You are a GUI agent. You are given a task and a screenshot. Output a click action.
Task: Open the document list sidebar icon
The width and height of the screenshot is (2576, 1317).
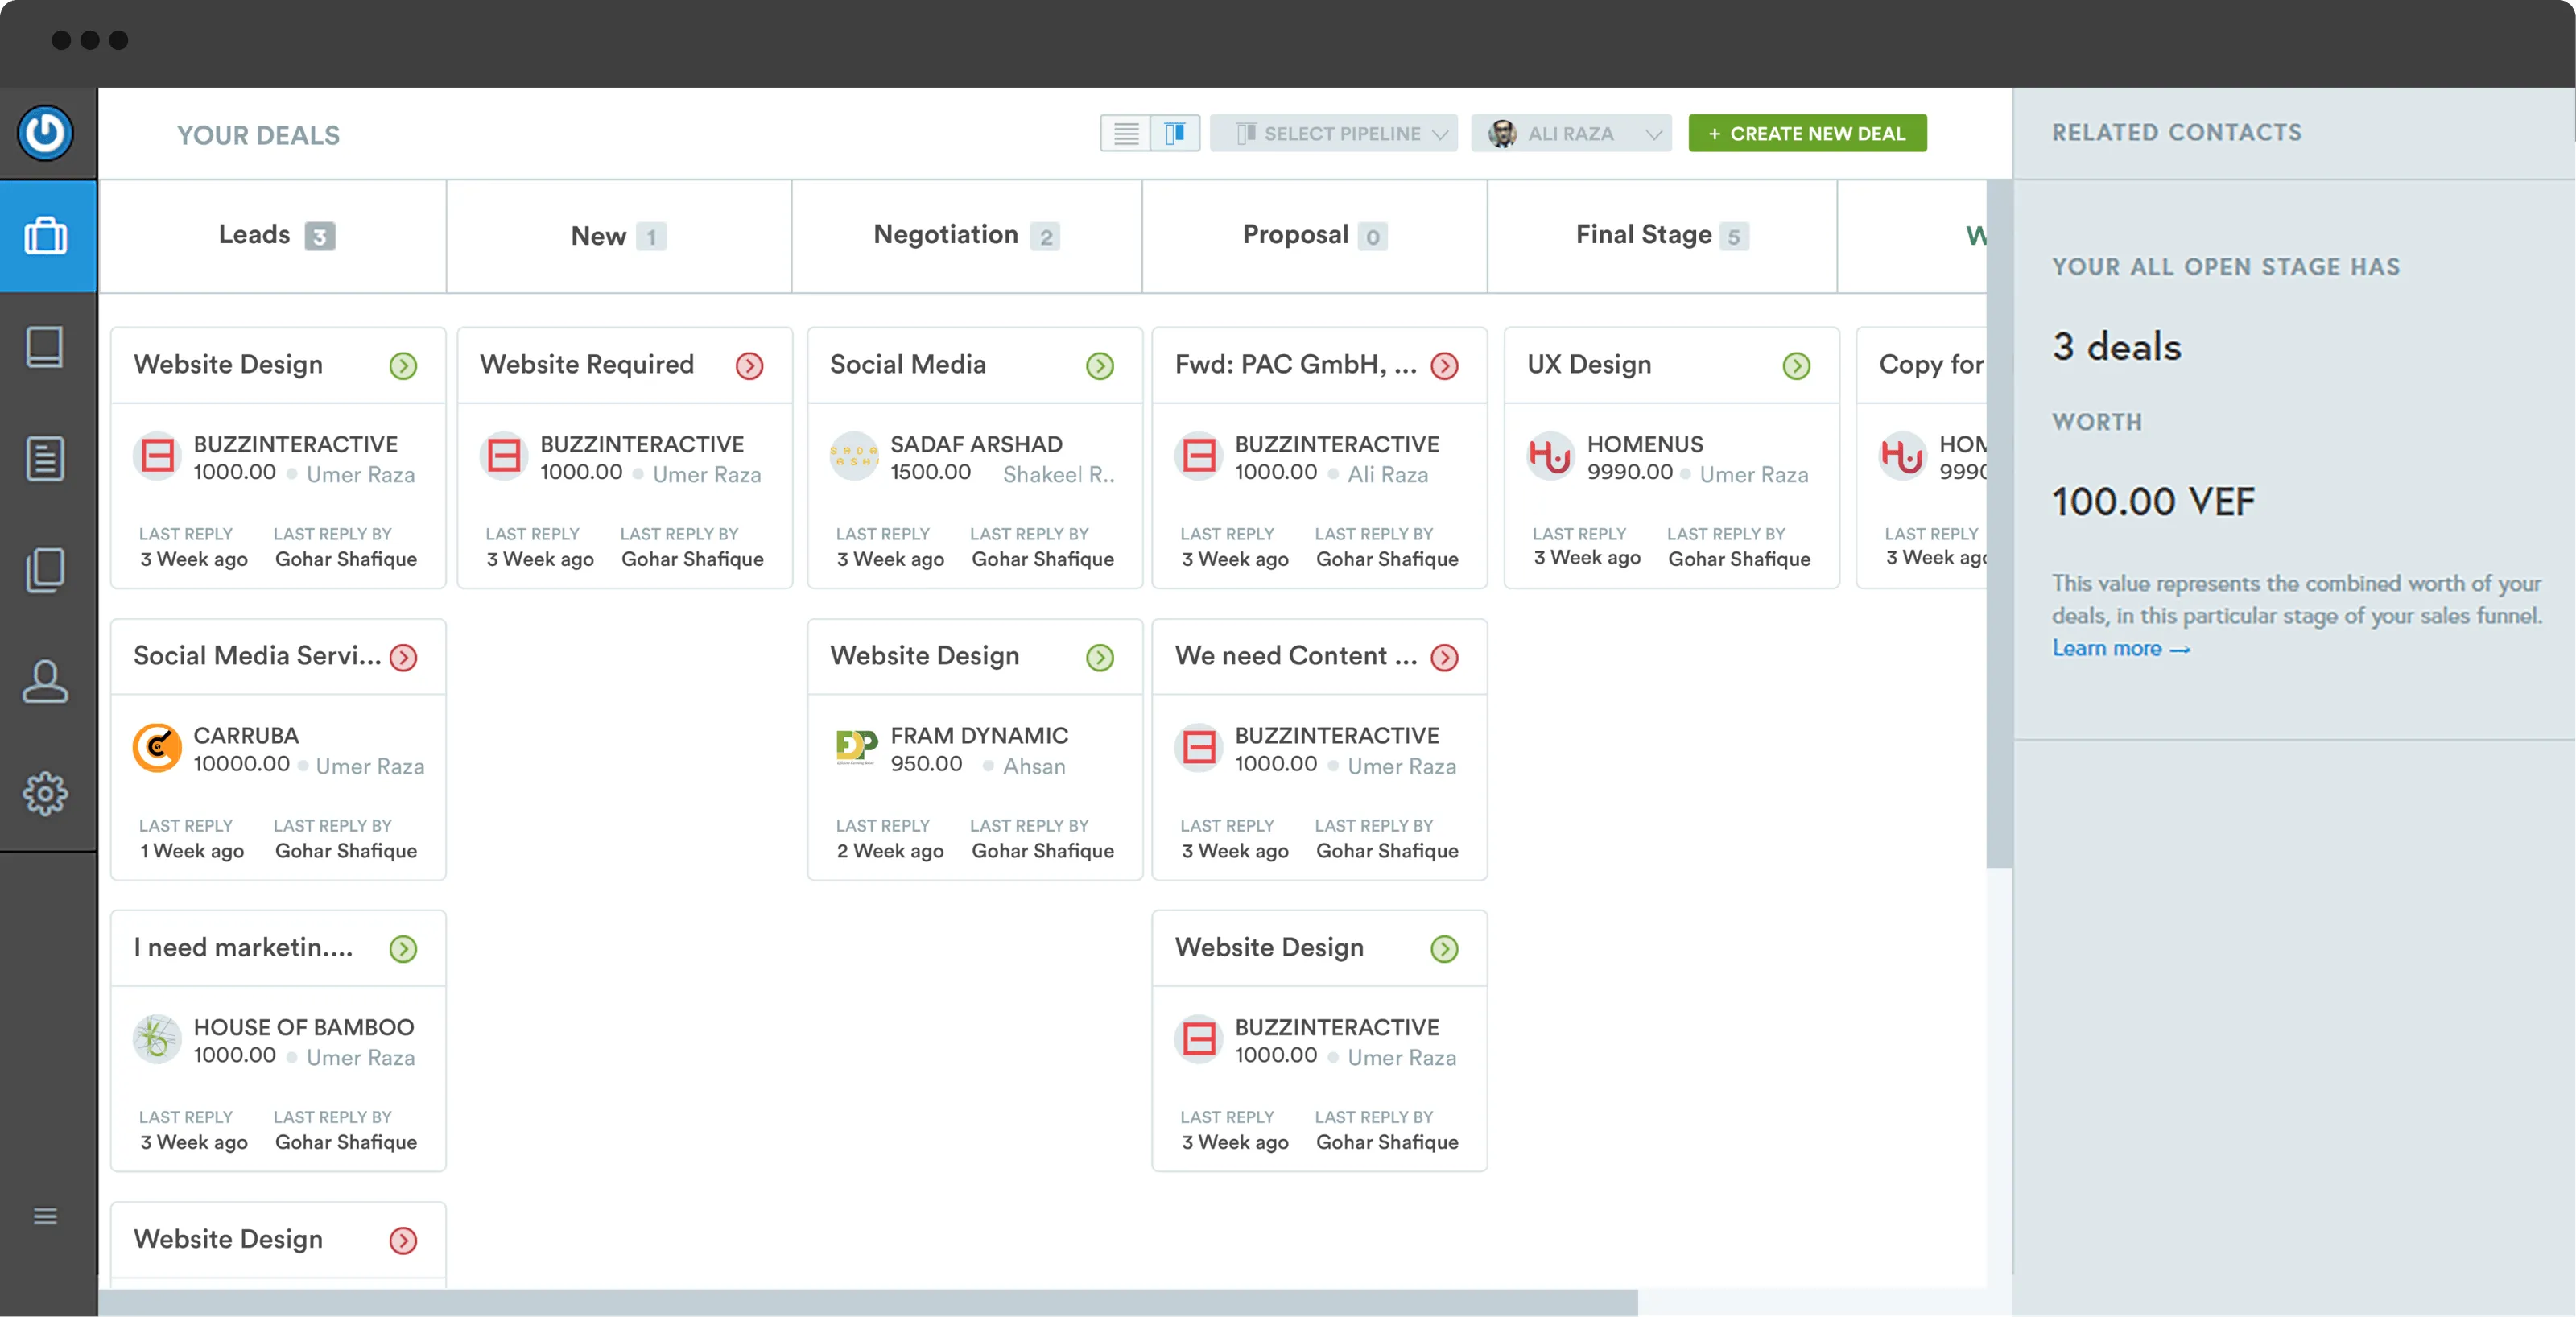pos(45,459)
